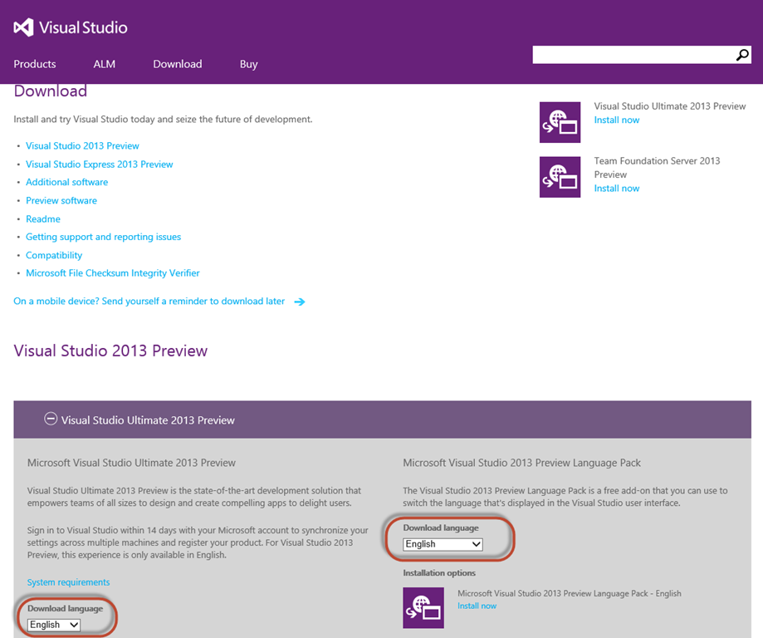Open the Products menu

point(35,64)
